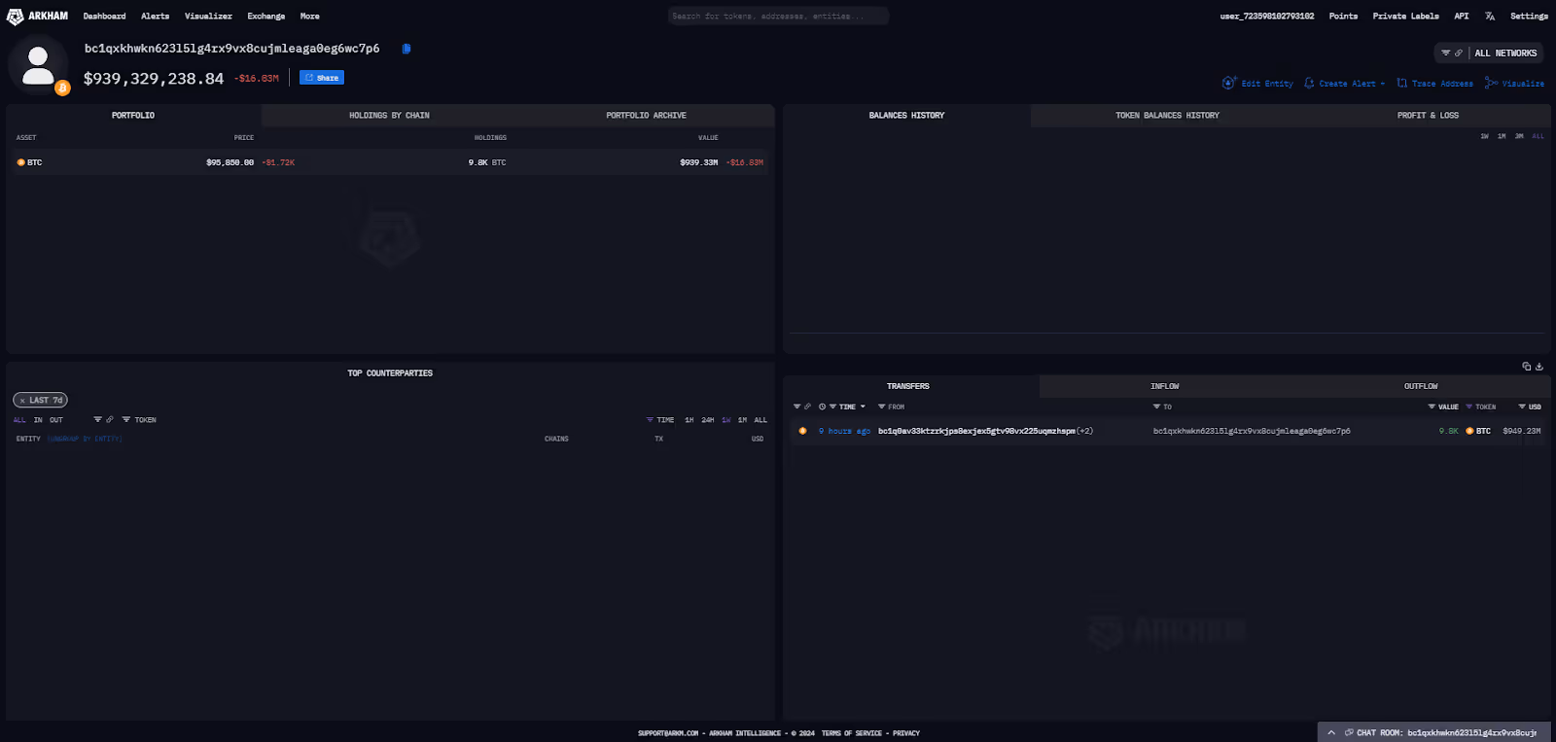Image resolution: width=1556 pixels, height=742 pixels.
Task: Open Time sort dropdown in transfers
Action: pyautogui.click(x=863, y=406)
